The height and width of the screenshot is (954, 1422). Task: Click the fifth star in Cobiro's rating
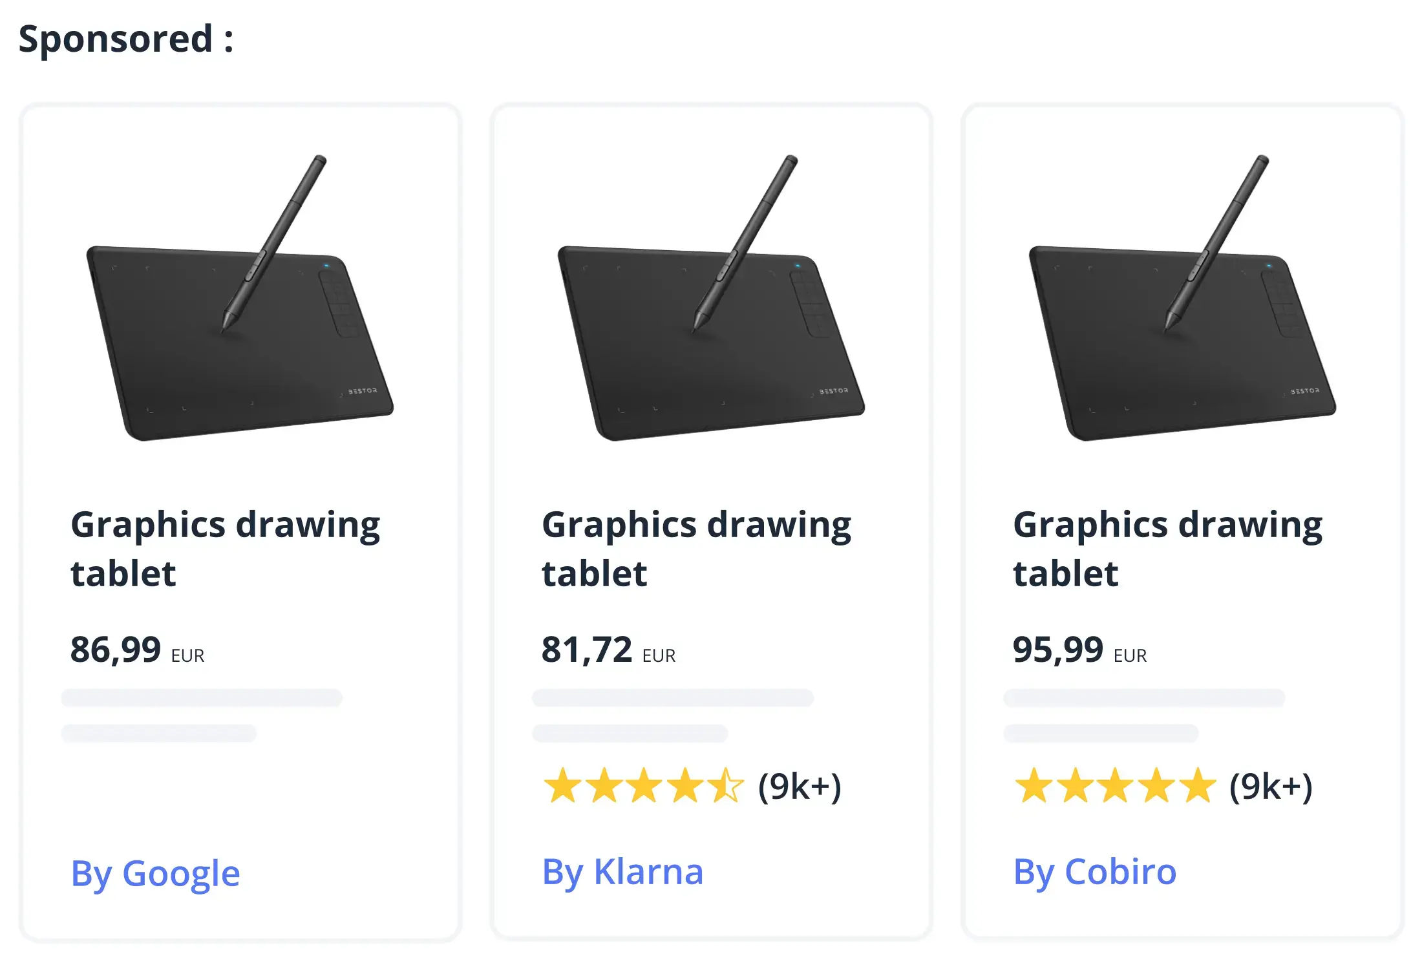pyautogui.click(x=1197, y=786)
